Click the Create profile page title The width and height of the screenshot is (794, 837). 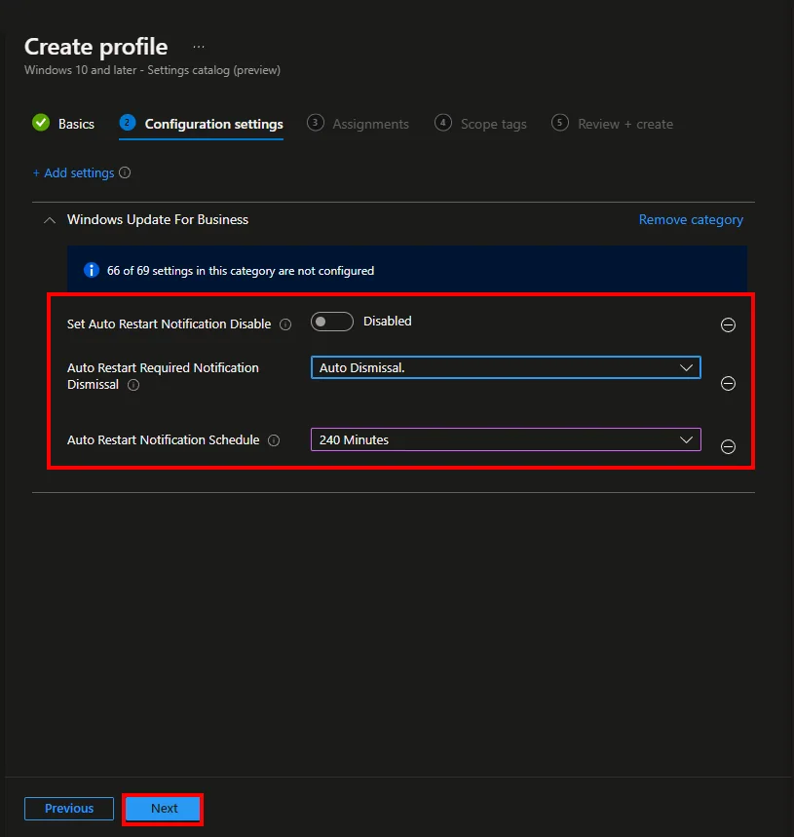(96, 47)
